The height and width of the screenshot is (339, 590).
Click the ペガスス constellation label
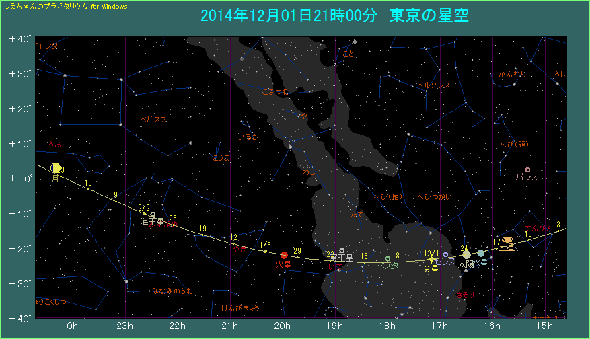coord(153,119)
